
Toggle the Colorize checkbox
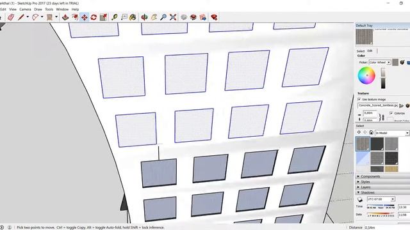tap(391, 113)
